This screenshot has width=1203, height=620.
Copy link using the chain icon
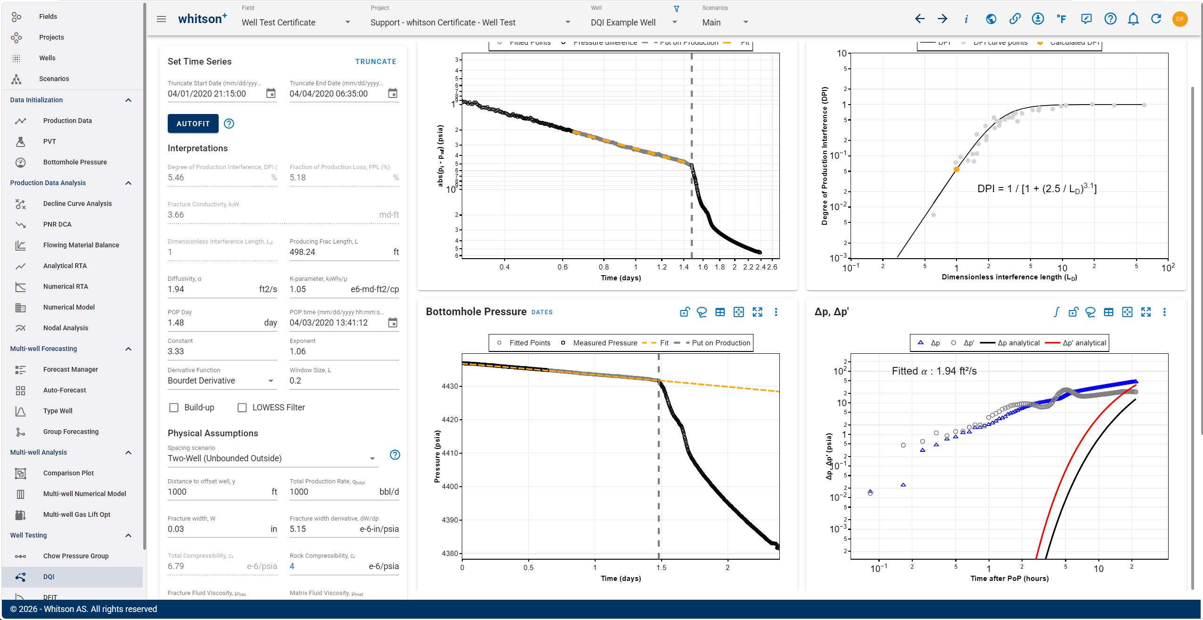tap(1015, 19)
